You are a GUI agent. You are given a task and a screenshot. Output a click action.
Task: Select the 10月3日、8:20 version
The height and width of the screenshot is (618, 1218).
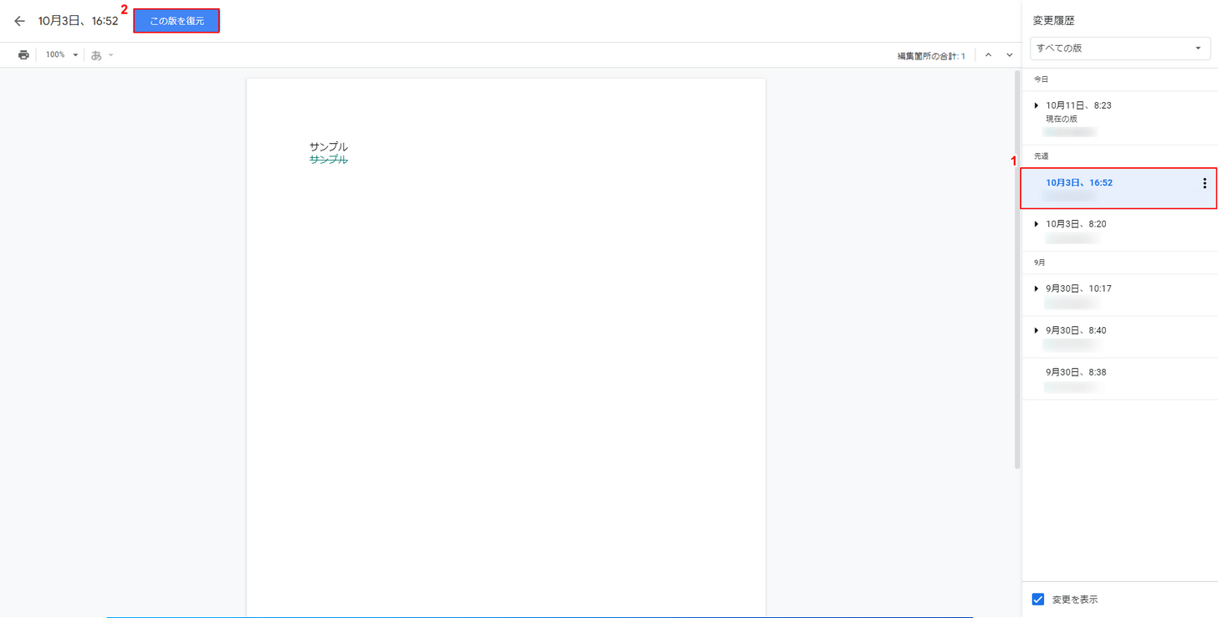1119,230
